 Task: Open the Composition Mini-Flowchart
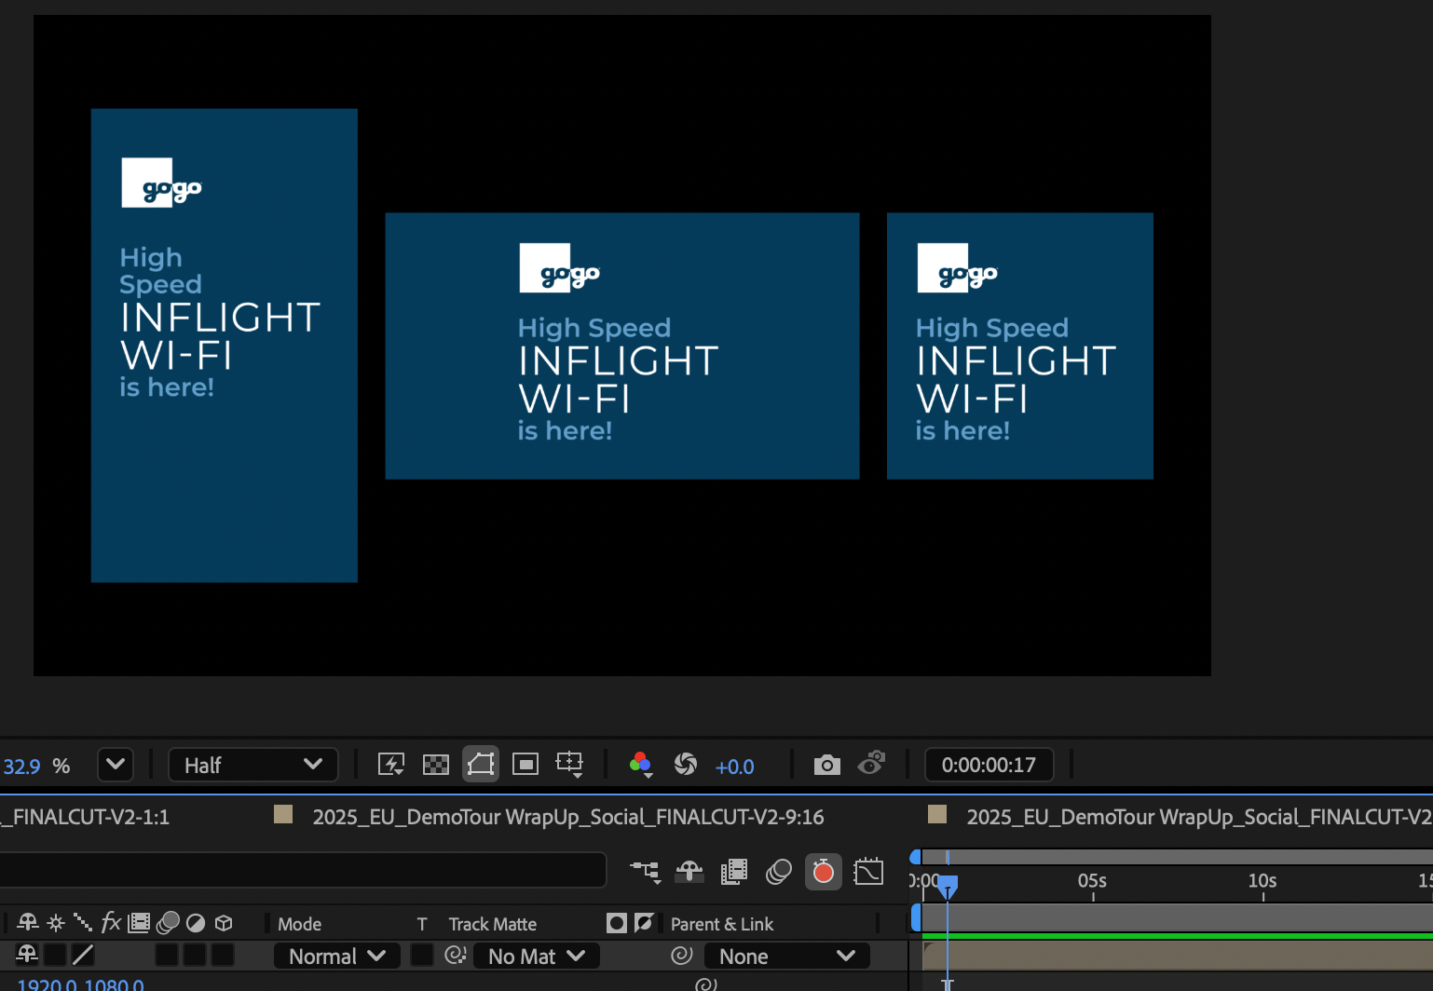pos(645,872)
